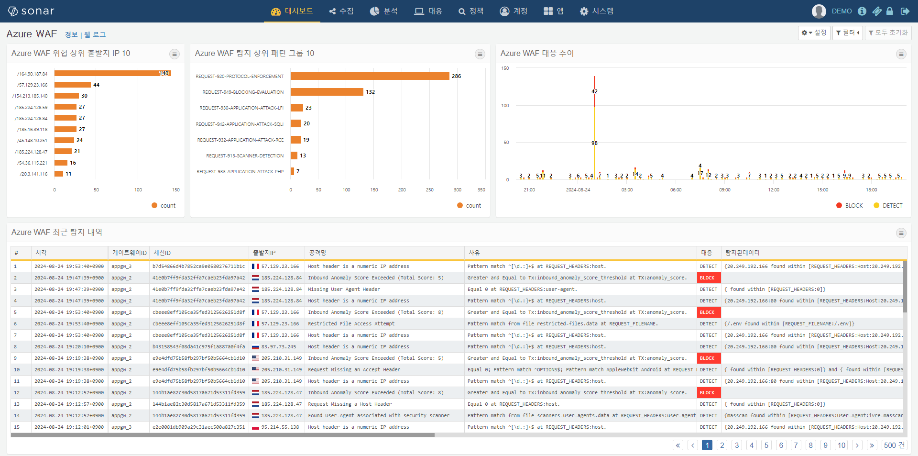Click US flag in row 9
918x456 pixels.
tap(255, 358)
